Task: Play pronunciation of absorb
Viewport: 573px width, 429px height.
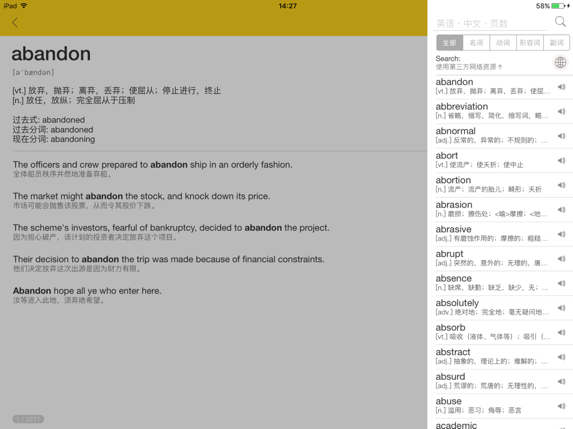Action: point(562,332)
